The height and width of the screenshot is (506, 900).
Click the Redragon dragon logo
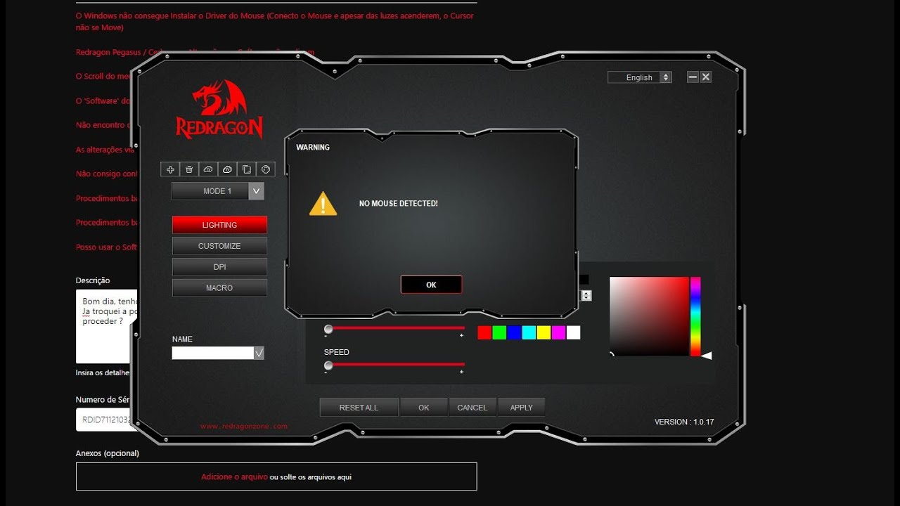[x=219, y=109]
